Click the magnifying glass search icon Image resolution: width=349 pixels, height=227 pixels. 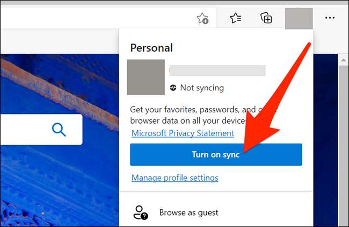pyautogui.click(x=59, y=130)
